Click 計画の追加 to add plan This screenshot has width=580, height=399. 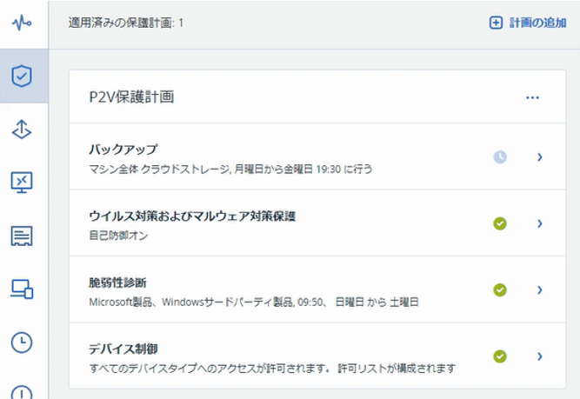pos(528,23)
